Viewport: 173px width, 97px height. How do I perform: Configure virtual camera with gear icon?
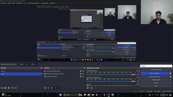point(170,77)
